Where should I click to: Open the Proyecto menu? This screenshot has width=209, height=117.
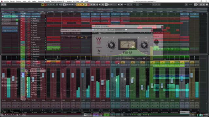pos(19,1)
